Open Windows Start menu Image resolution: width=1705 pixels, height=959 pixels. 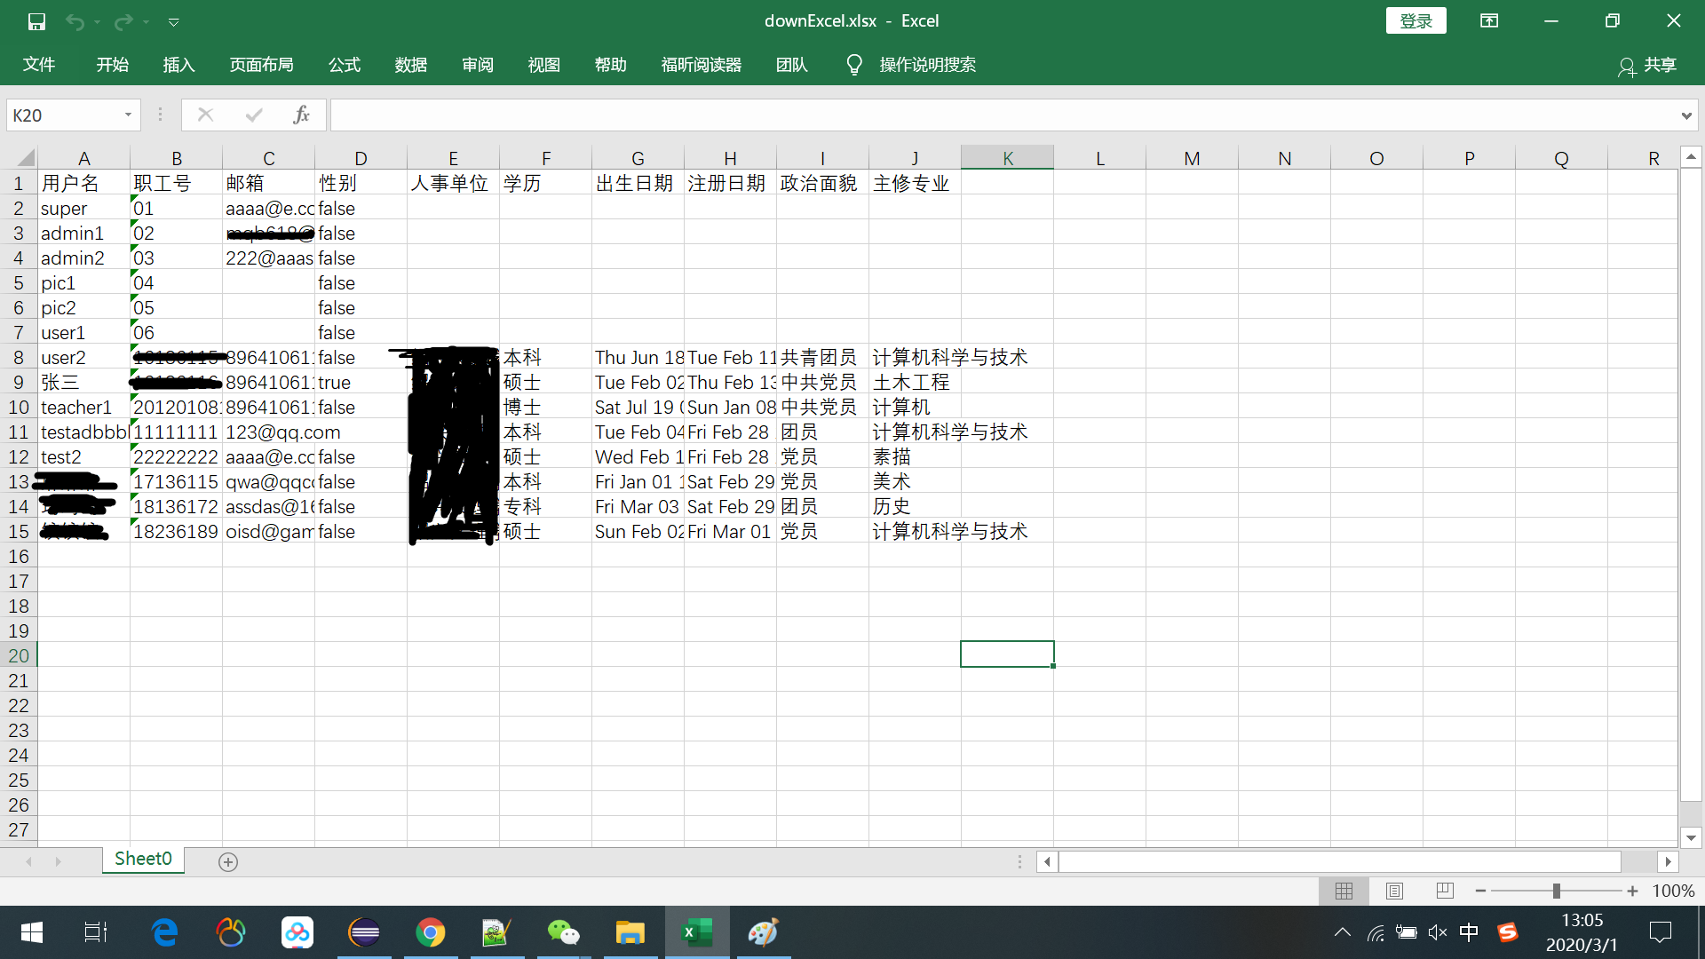pyautogui.click(x=32, y=932)
